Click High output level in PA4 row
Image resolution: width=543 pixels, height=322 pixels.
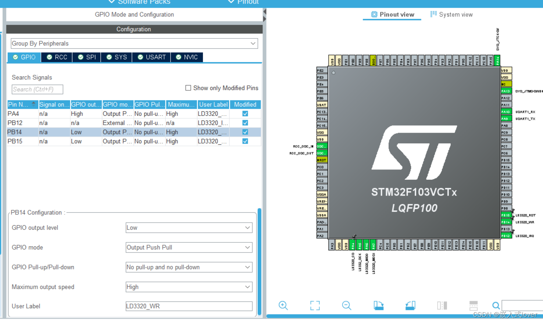86,114
